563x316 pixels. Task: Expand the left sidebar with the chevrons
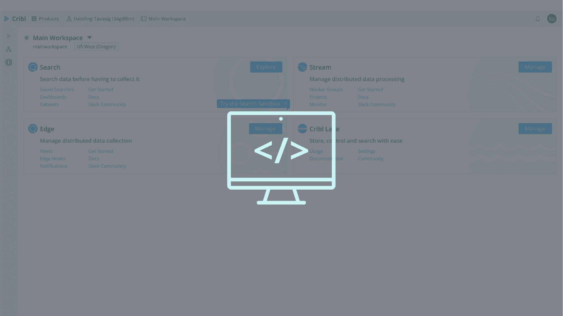9,36
